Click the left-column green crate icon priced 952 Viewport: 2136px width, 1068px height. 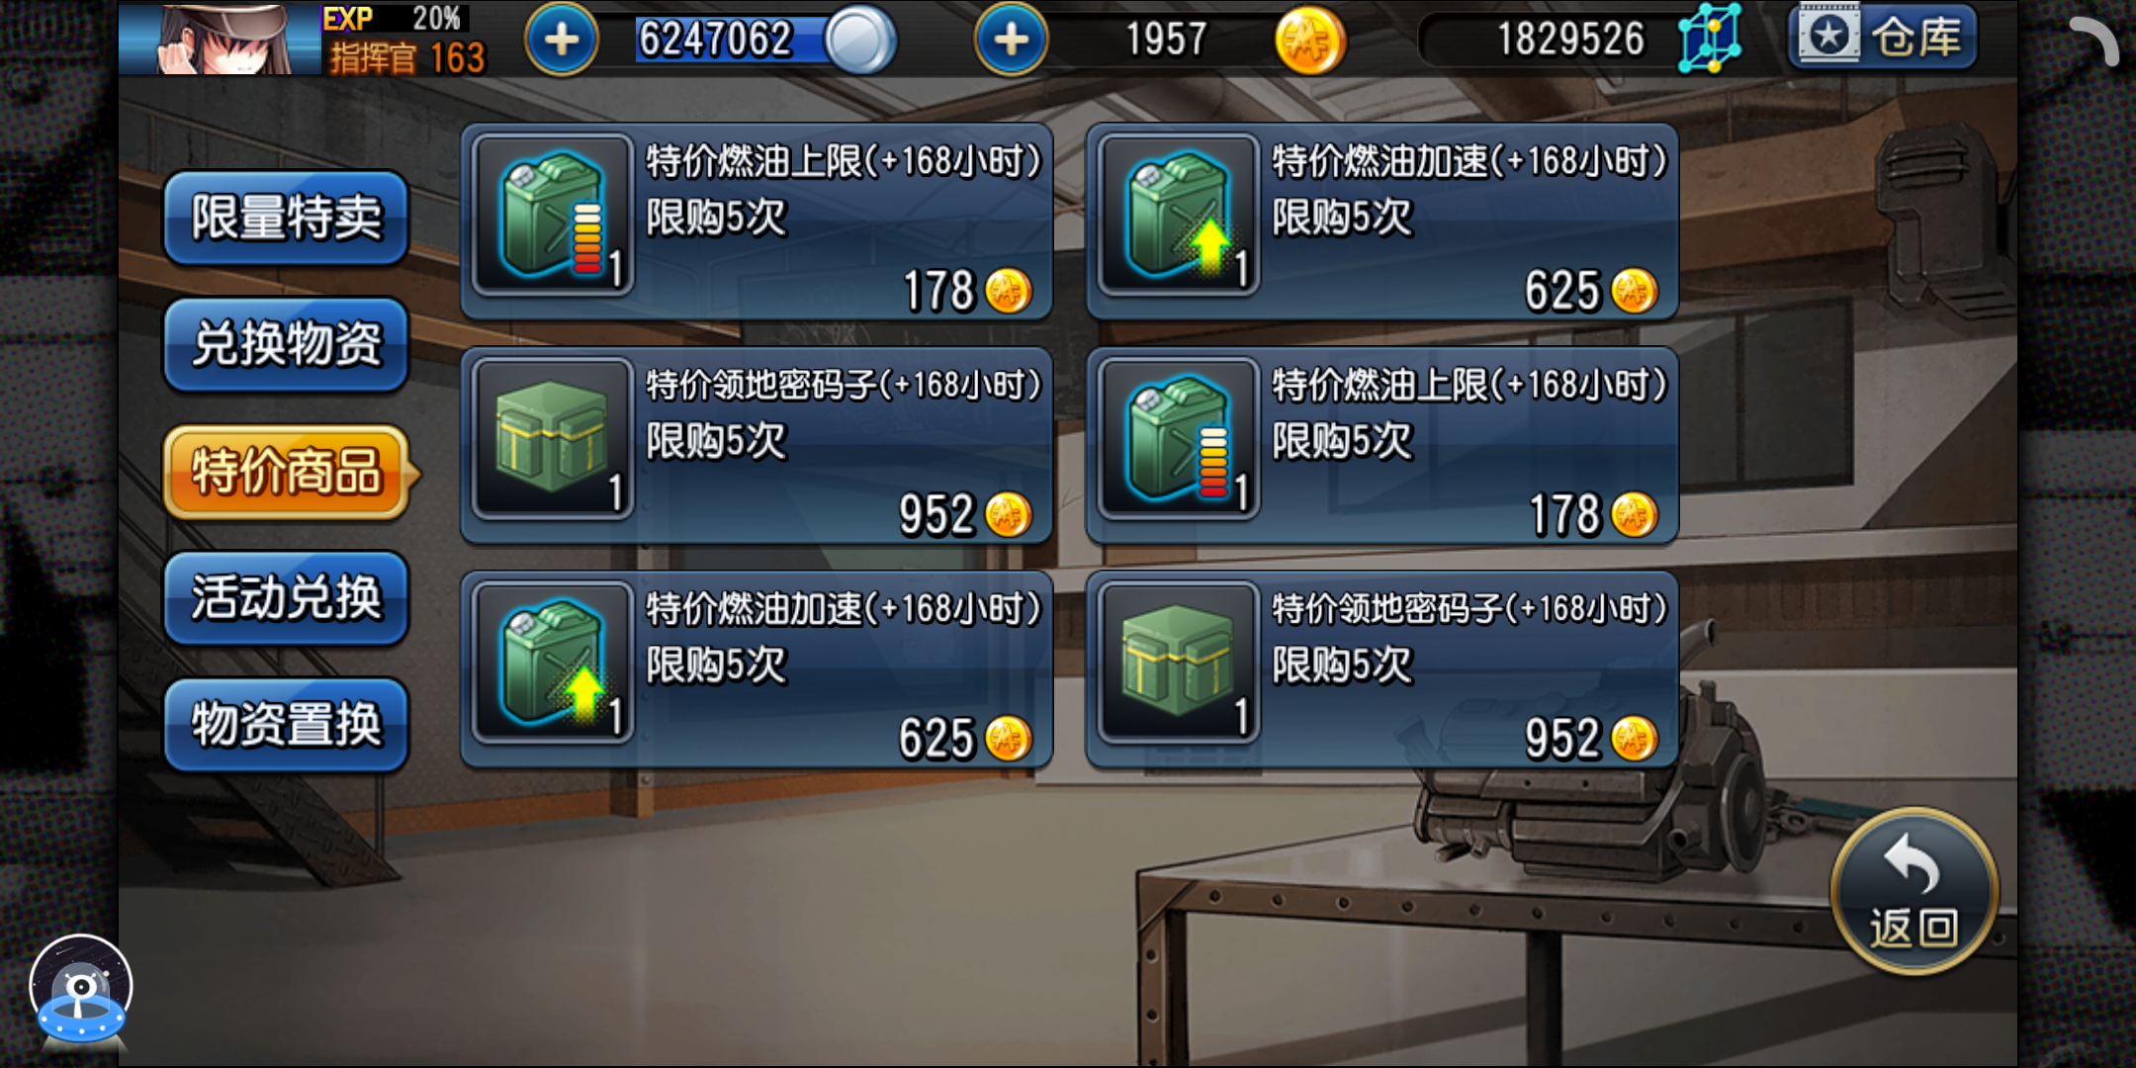click(553, 439)
